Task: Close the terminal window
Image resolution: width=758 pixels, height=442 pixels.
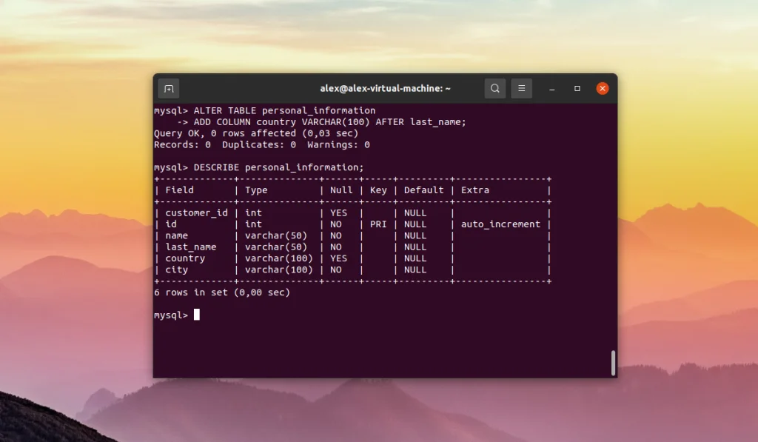Action: coord(602,88)
